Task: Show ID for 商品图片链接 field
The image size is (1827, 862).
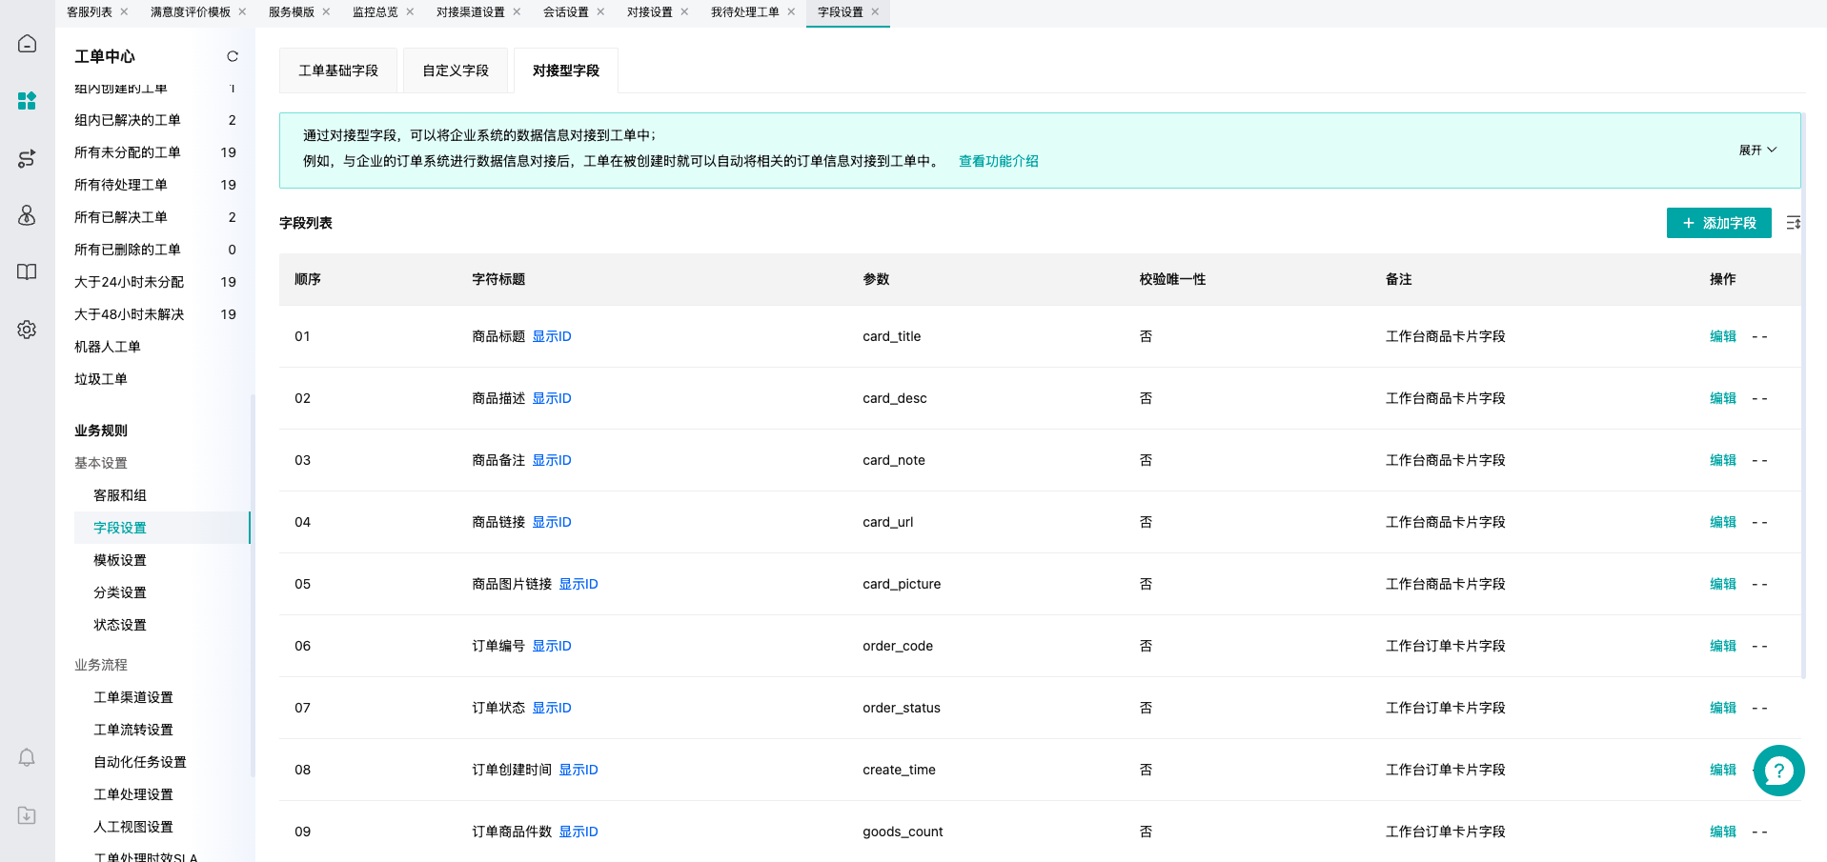Action: (579, 584)
